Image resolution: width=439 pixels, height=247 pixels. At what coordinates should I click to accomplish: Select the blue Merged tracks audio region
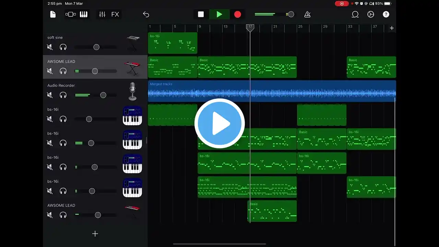pos(272,91)
